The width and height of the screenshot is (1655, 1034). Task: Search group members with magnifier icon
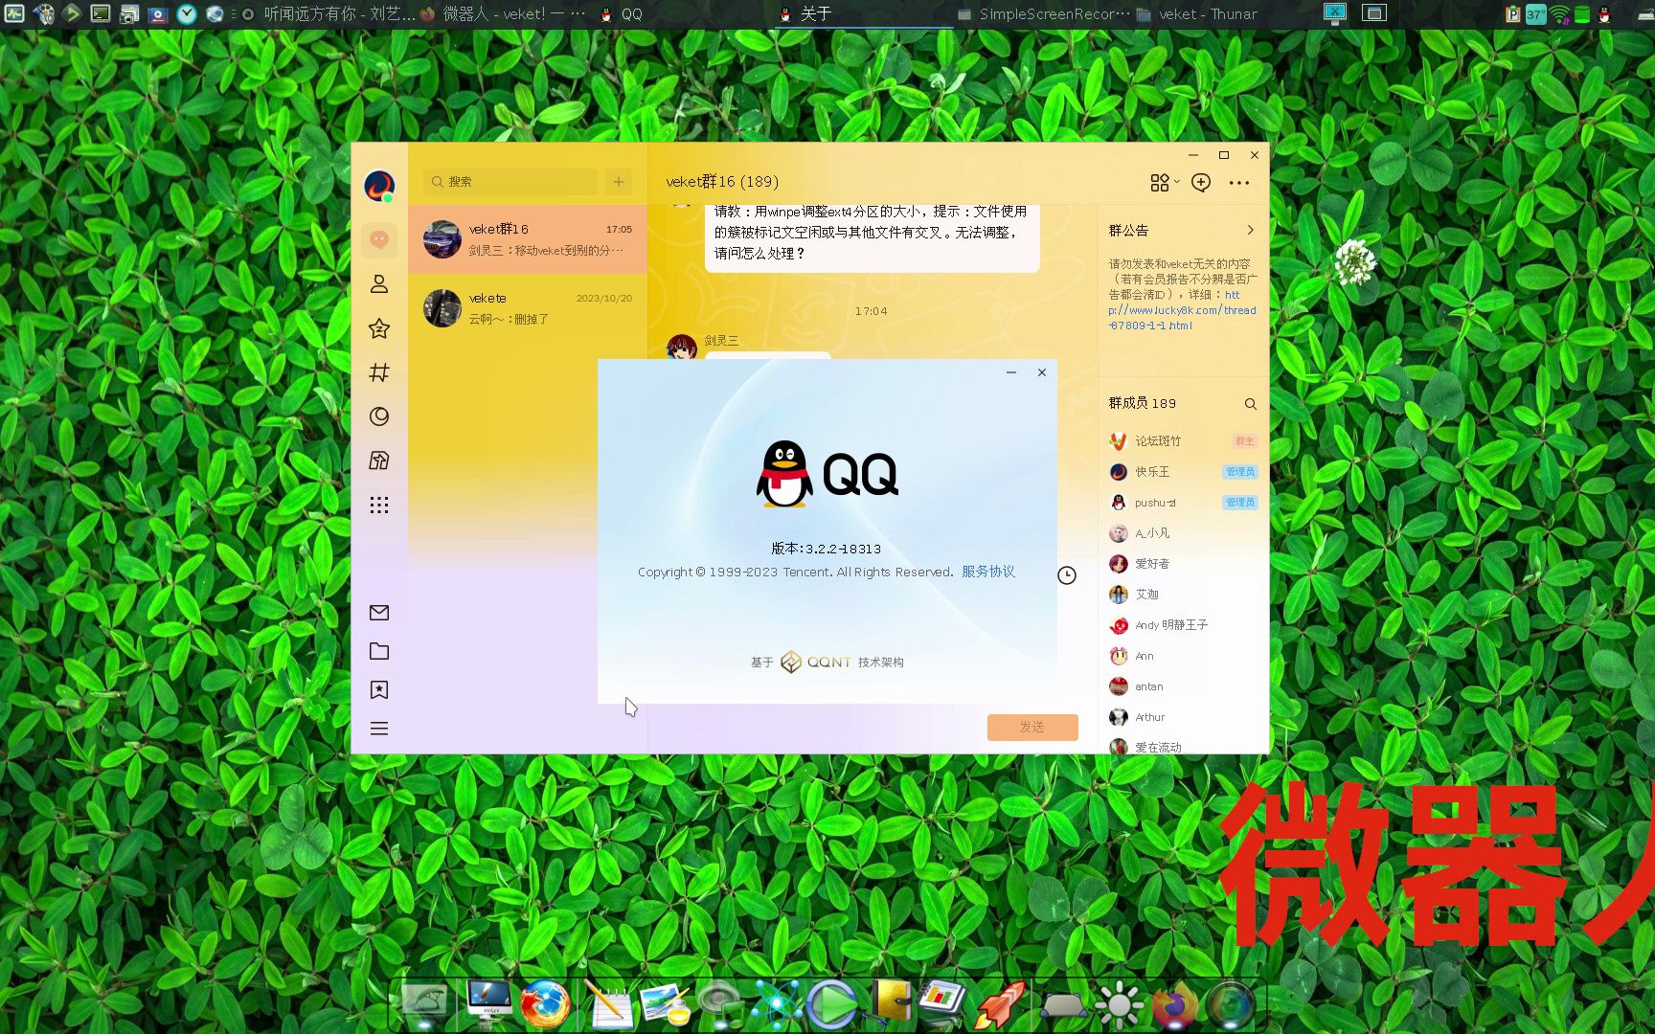click(1250, 404)
